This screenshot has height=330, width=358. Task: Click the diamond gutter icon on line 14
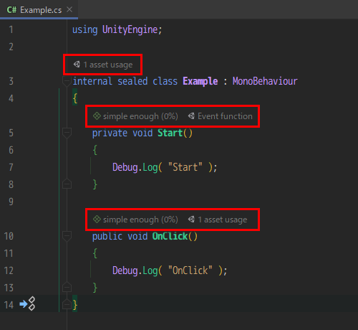[x=32, y=303]
